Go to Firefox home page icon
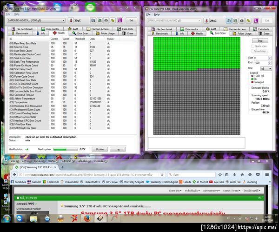Image resolution: width=279 pixels, height=232 pixels. pos(242,175)
